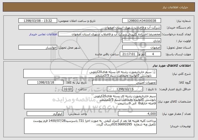The width and height of the screenshot is (198, 140).
Task: Click the label شهر محل تحویل
Action: coord(69,48)
